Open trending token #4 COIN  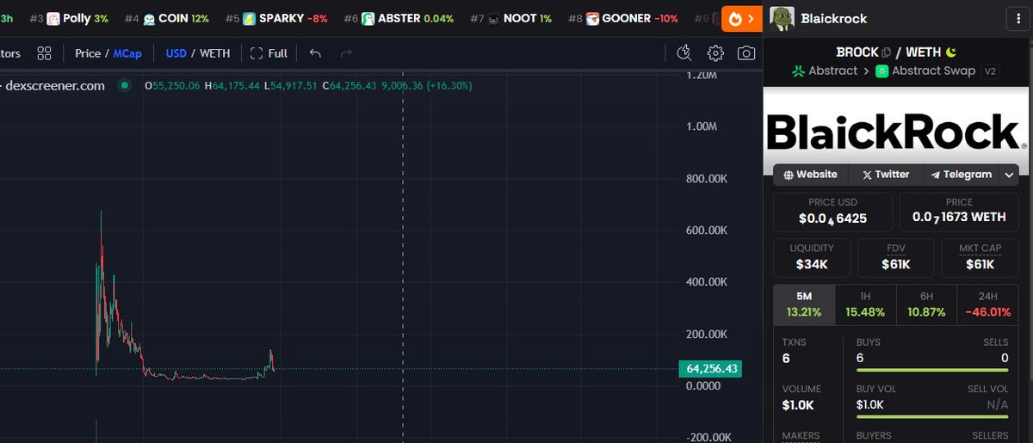166,18
